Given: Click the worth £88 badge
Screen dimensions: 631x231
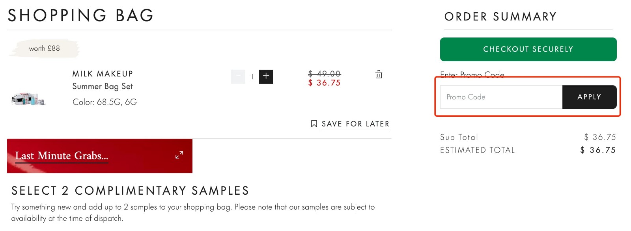Looking at the screenshot, I should (x=44, y=48).
